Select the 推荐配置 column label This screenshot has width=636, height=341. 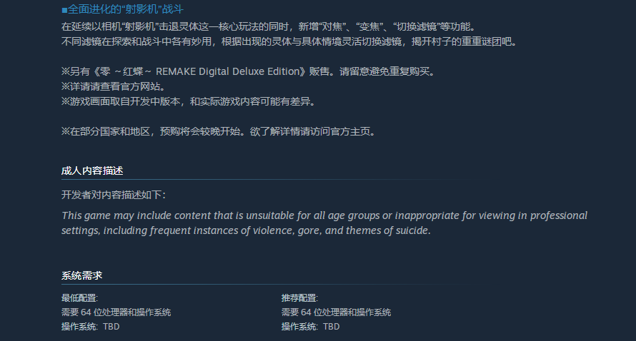[x=300, y=298]
